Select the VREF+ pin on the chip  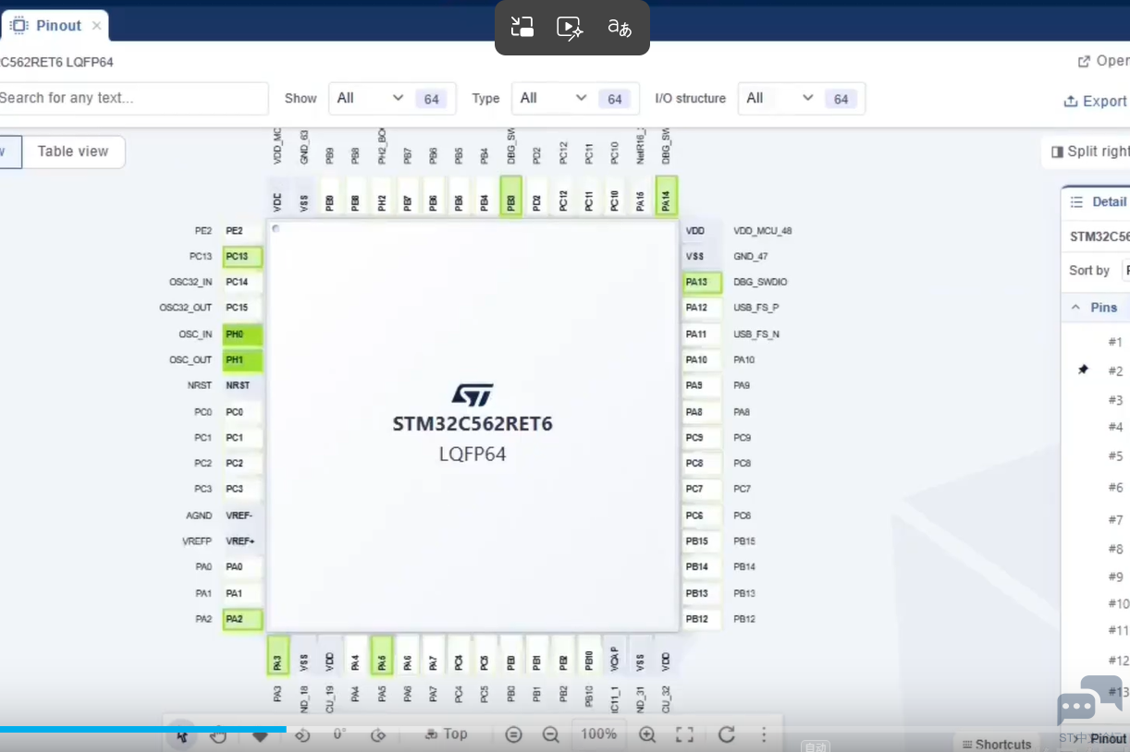click(x=242, y=541)
